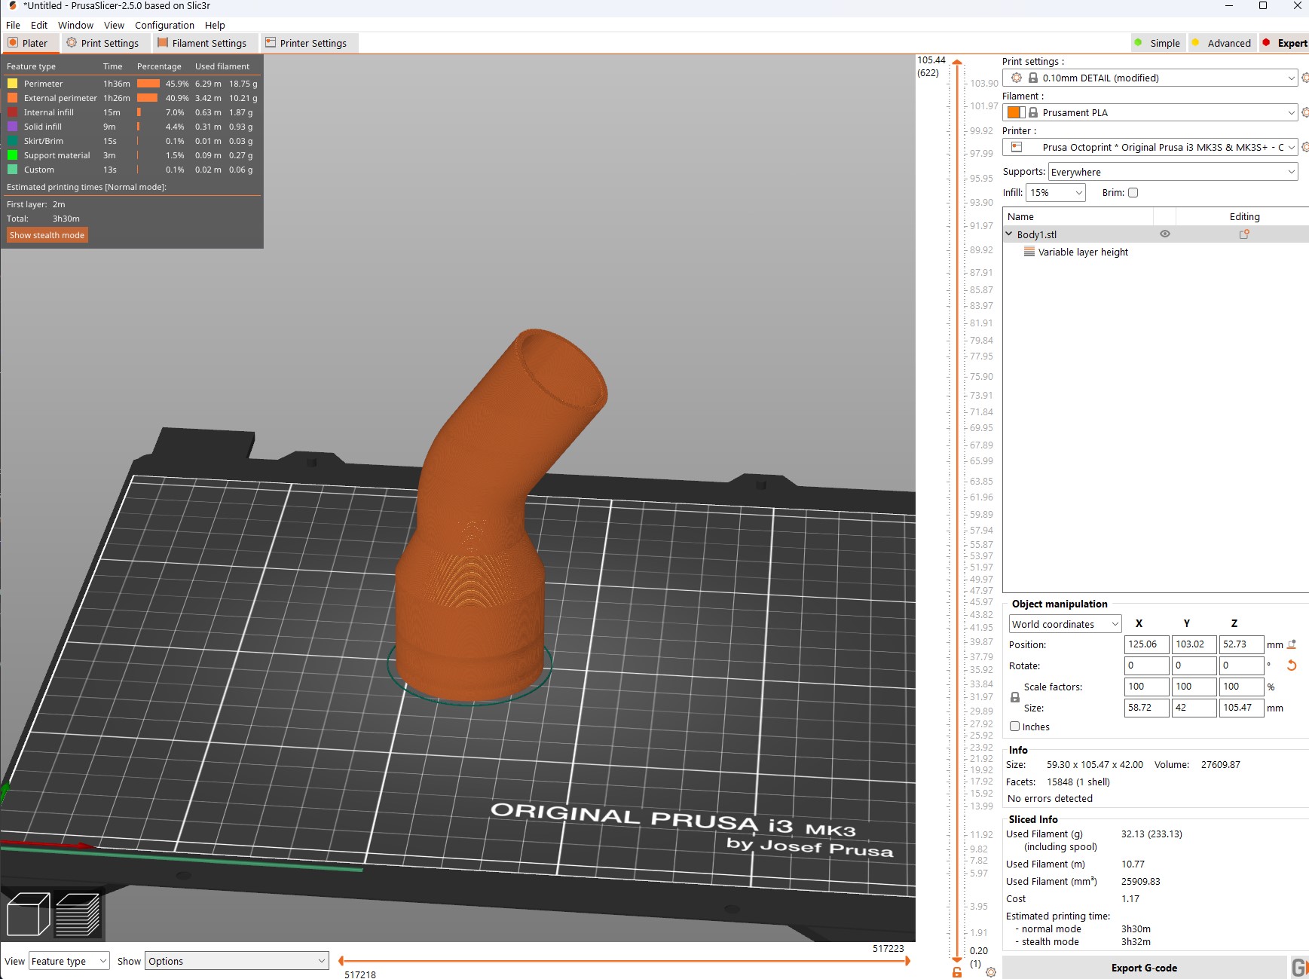Open the World coordinates dropdown
Image resolution: width=1309 pixels, height=979 pixels.
(x=1065, y=624)
